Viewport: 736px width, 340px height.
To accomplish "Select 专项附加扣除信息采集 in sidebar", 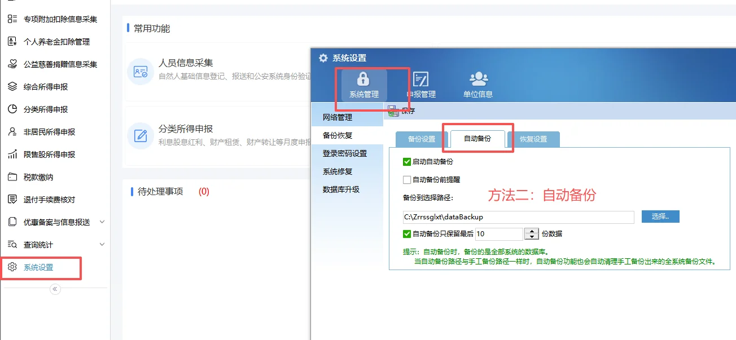I will click(x=56, y=19).
